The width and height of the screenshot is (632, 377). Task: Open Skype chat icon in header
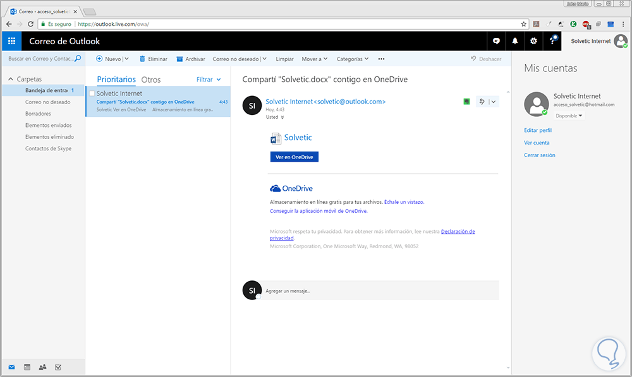tap(496, 41)
